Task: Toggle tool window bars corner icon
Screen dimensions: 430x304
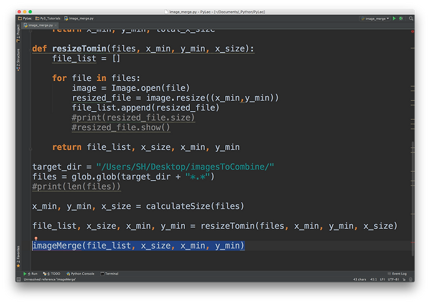Action: coord(19,280)
